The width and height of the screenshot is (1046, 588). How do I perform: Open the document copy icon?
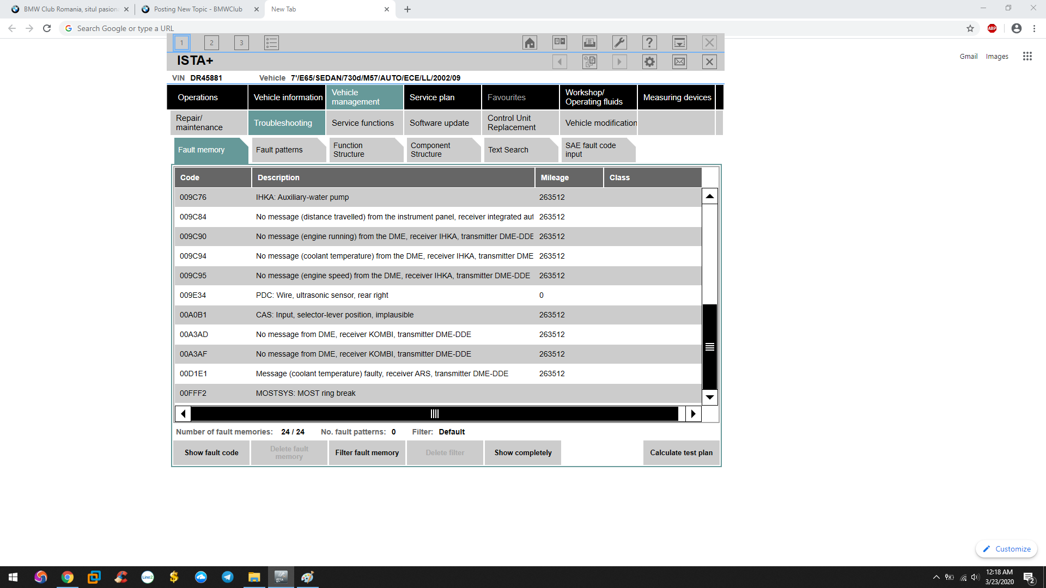coord(589,62)
